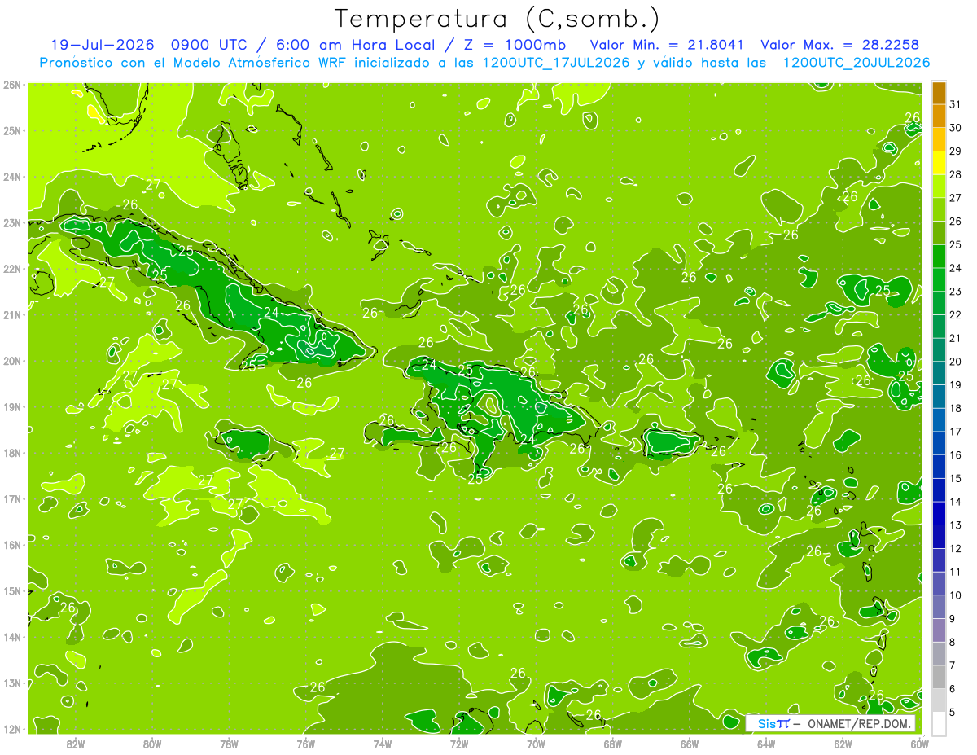Image resolution: width=977 pixels, height=755 pixels.
Task: Click the white swatch below legend 5
Action: point(939,723)
